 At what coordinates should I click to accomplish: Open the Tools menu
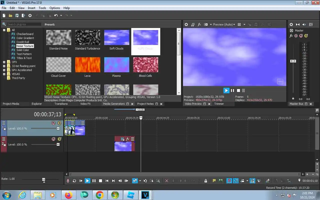pos(42,8)
